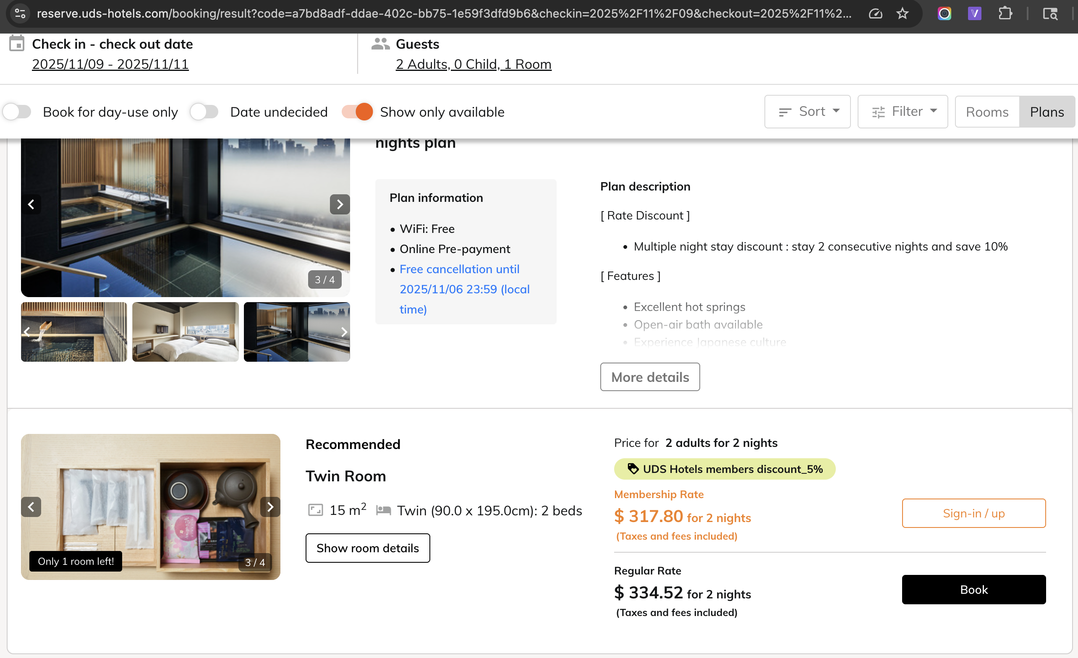Click the browser bookmark star icon
Viewport: 1078px width, 658px height.
pyautogui.click(x=903, y=13)
